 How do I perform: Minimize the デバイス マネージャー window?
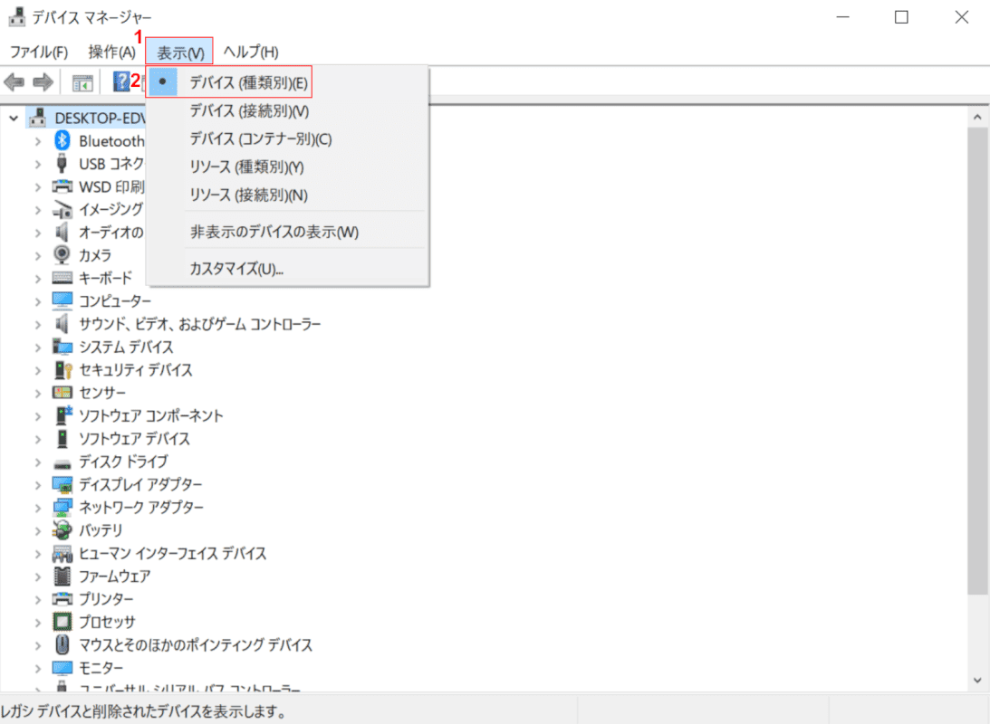click(843, 17)
